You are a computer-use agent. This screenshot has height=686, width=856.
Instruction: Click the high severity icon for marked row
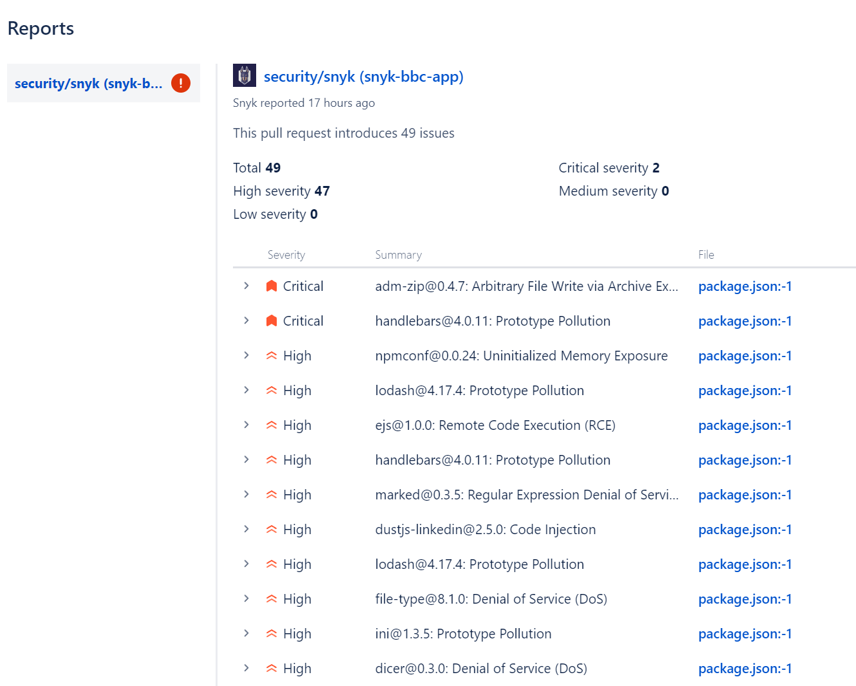point(272,495)
